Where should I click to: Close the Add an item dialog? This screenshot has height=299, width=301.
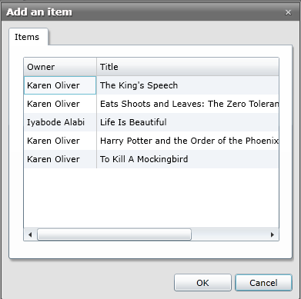tap(288, 12)
